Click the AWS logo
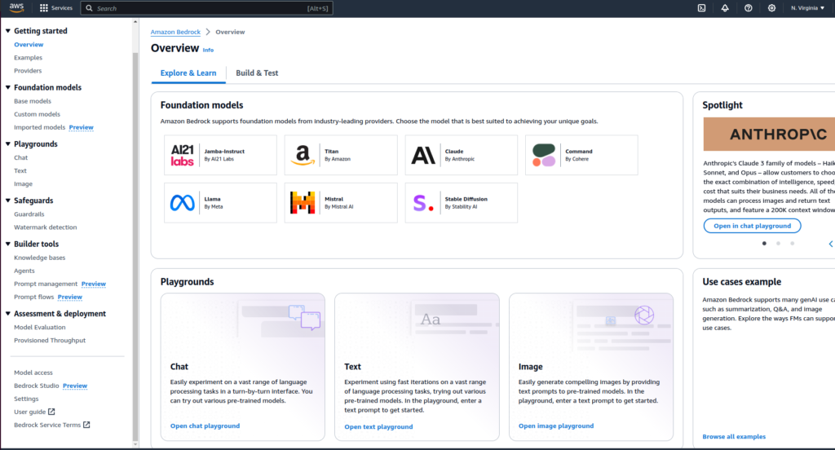Viewport: 835px width, 450px height. (16, 7)
